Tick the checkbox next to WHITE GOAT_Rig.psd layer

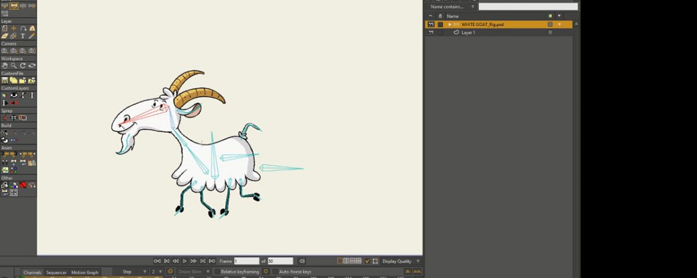(440, 24)
